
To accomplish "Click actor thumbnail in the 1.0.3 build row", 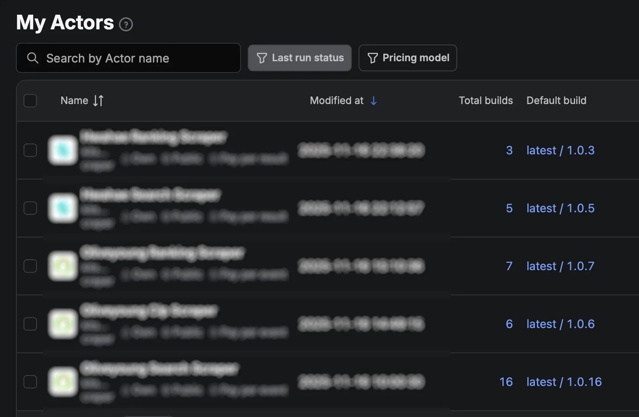I will (63, 150).
